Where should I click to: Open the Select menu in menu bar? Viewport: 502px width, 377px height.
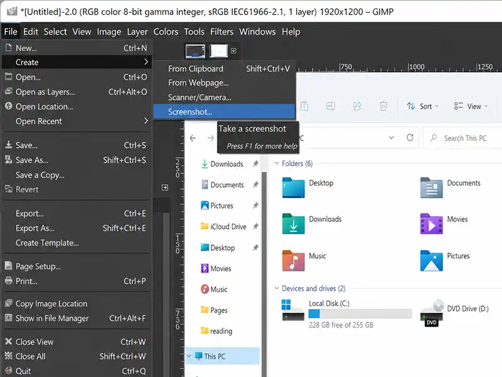[x=55, y=32]
